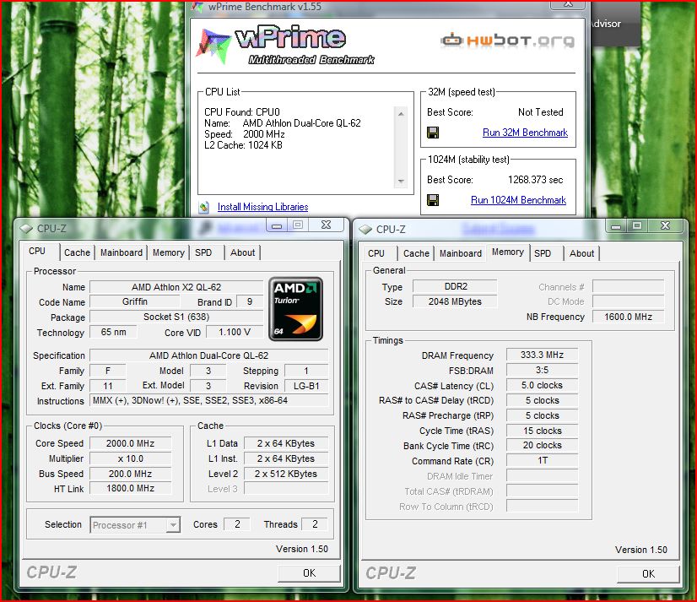This screenshot has width=697, height=602.
Task: Click the Command Rate value 1T
Action: click(542, 460)
